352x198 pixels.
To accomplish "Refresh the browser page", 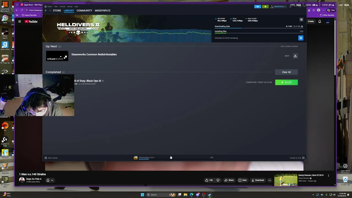I will click(x=22, y=10).
